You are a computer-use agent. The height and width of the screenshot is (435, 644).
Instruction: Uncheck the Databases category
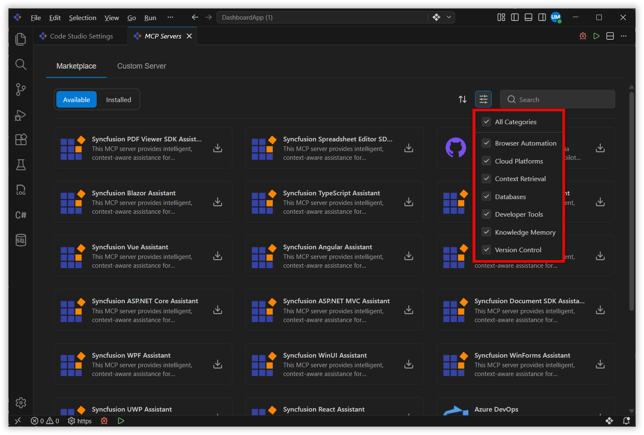click(486, 197)
